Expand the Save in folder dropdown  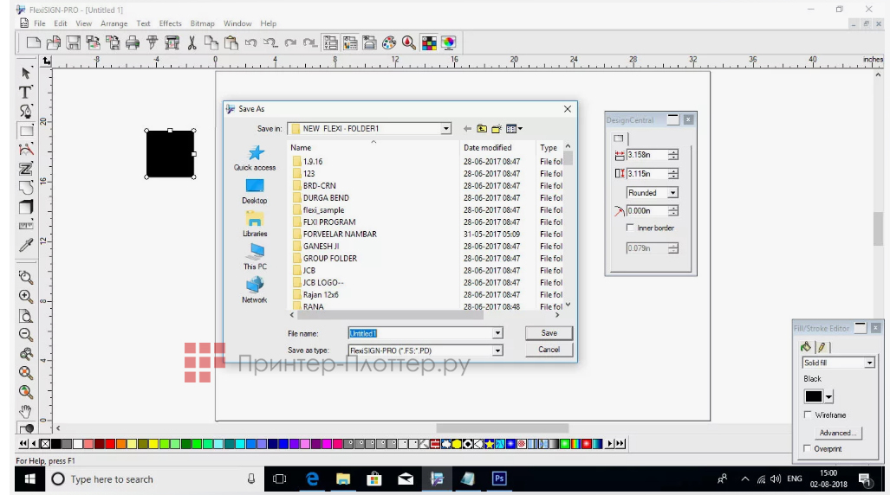pyautogui.click(x=446, y=129)
